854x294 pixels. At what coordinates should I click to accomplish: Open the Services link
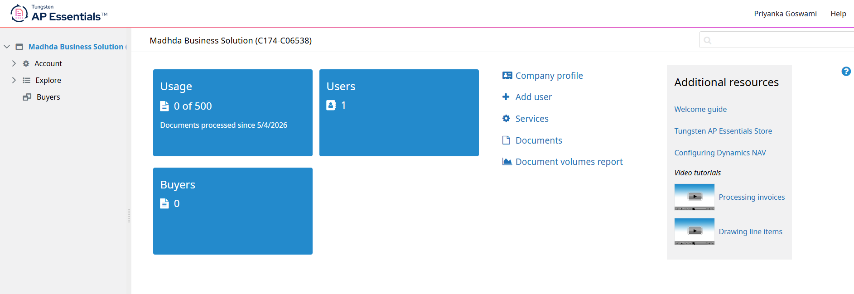pyautogui.click(x=532, y=119)
